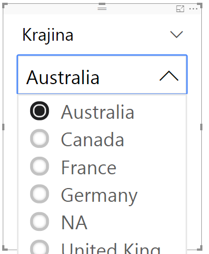The height and width of the screenshot is (254, 209).
Task: Click the top-left corner resize handle
Action: coord(5,5)
